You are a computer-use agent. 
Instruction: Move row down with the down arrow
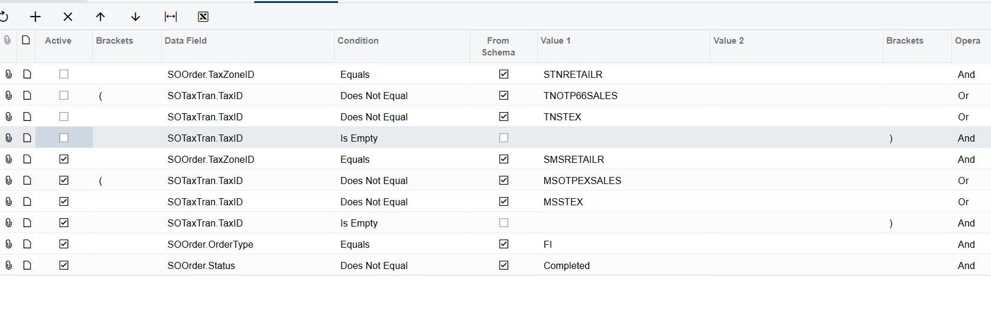pyautogui.click(x=135, y=17)
